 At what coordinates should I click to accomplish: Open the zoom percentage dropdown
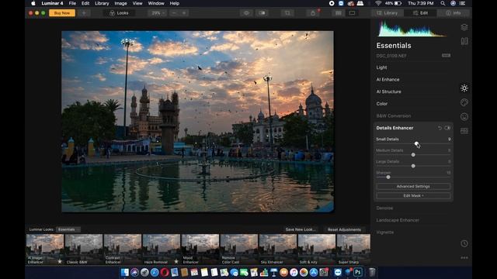(x=158, y=13)
